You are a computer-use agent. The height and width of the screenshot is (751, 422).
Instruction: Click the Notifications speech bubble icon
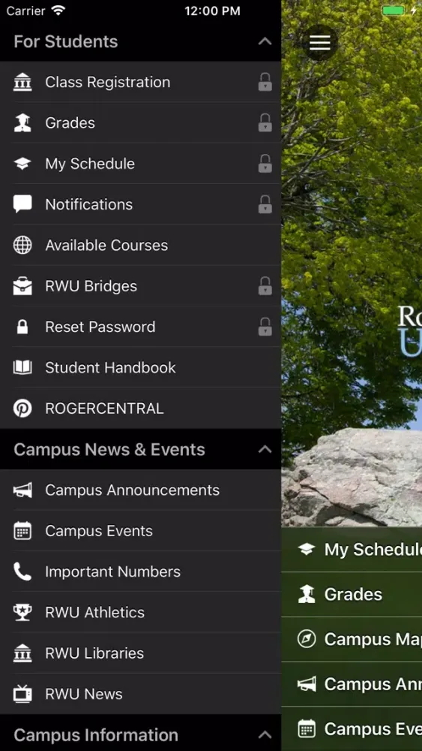point(22,204)
